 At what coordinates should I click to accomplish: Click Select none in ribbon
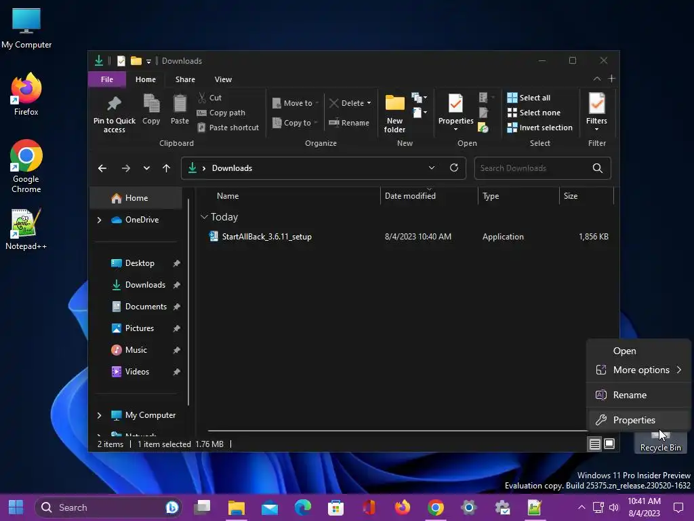pos(534,113)
